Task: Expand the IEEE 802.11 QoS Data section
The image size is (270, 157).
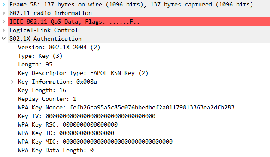Action: point(4,22)
